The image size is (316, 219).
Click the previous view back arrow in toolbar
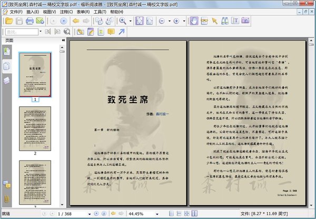pyautogui.click(x=76, y=21)
